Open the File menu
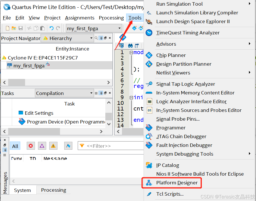Screen dimensions: 256x201 coord(7,18)
